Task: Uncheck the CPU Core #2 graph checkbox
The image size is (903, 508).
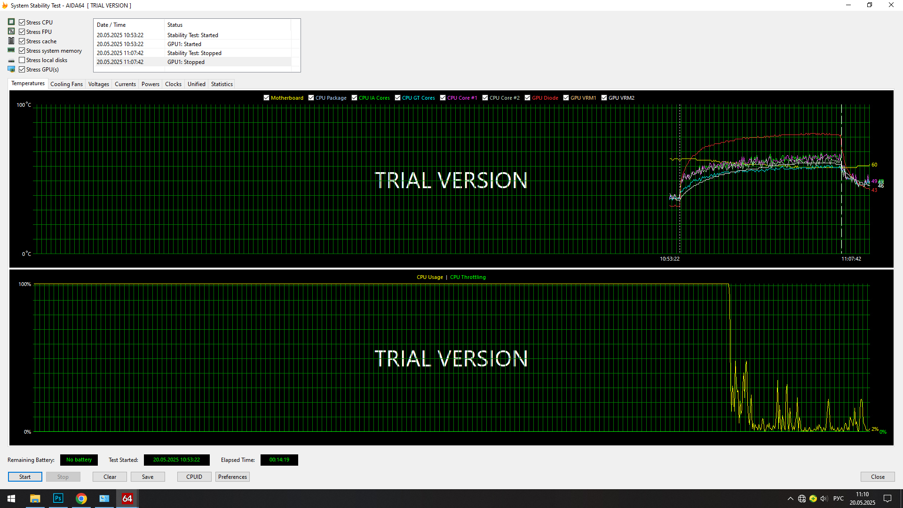Action: coord(485,98)
